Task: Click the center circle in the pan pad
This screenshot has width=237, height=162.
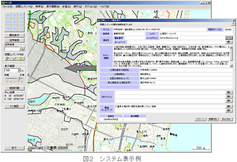Action: 14,22
